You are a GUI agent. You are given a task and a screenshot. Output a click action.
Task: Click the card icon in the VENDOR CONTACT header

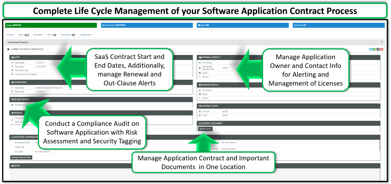pyautogui.click(x=200, y=85)
